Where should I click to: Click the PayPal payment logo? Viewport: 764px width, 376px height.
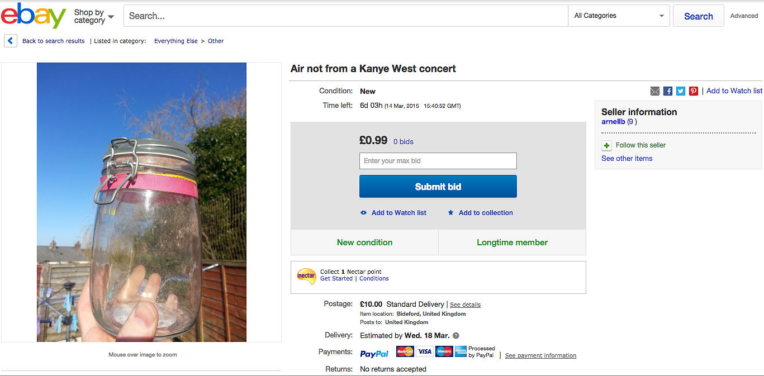[374, 353]
